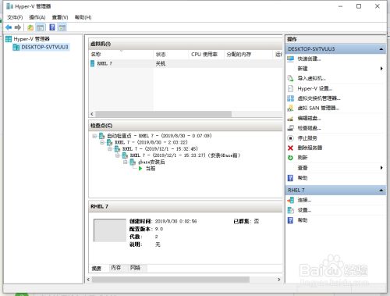
Task: Collapse the RHEL 7 actions section
Action: click(x=381, y=191)
